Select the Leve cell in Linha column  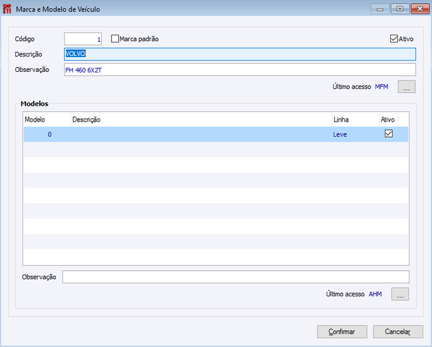[356, 134]
